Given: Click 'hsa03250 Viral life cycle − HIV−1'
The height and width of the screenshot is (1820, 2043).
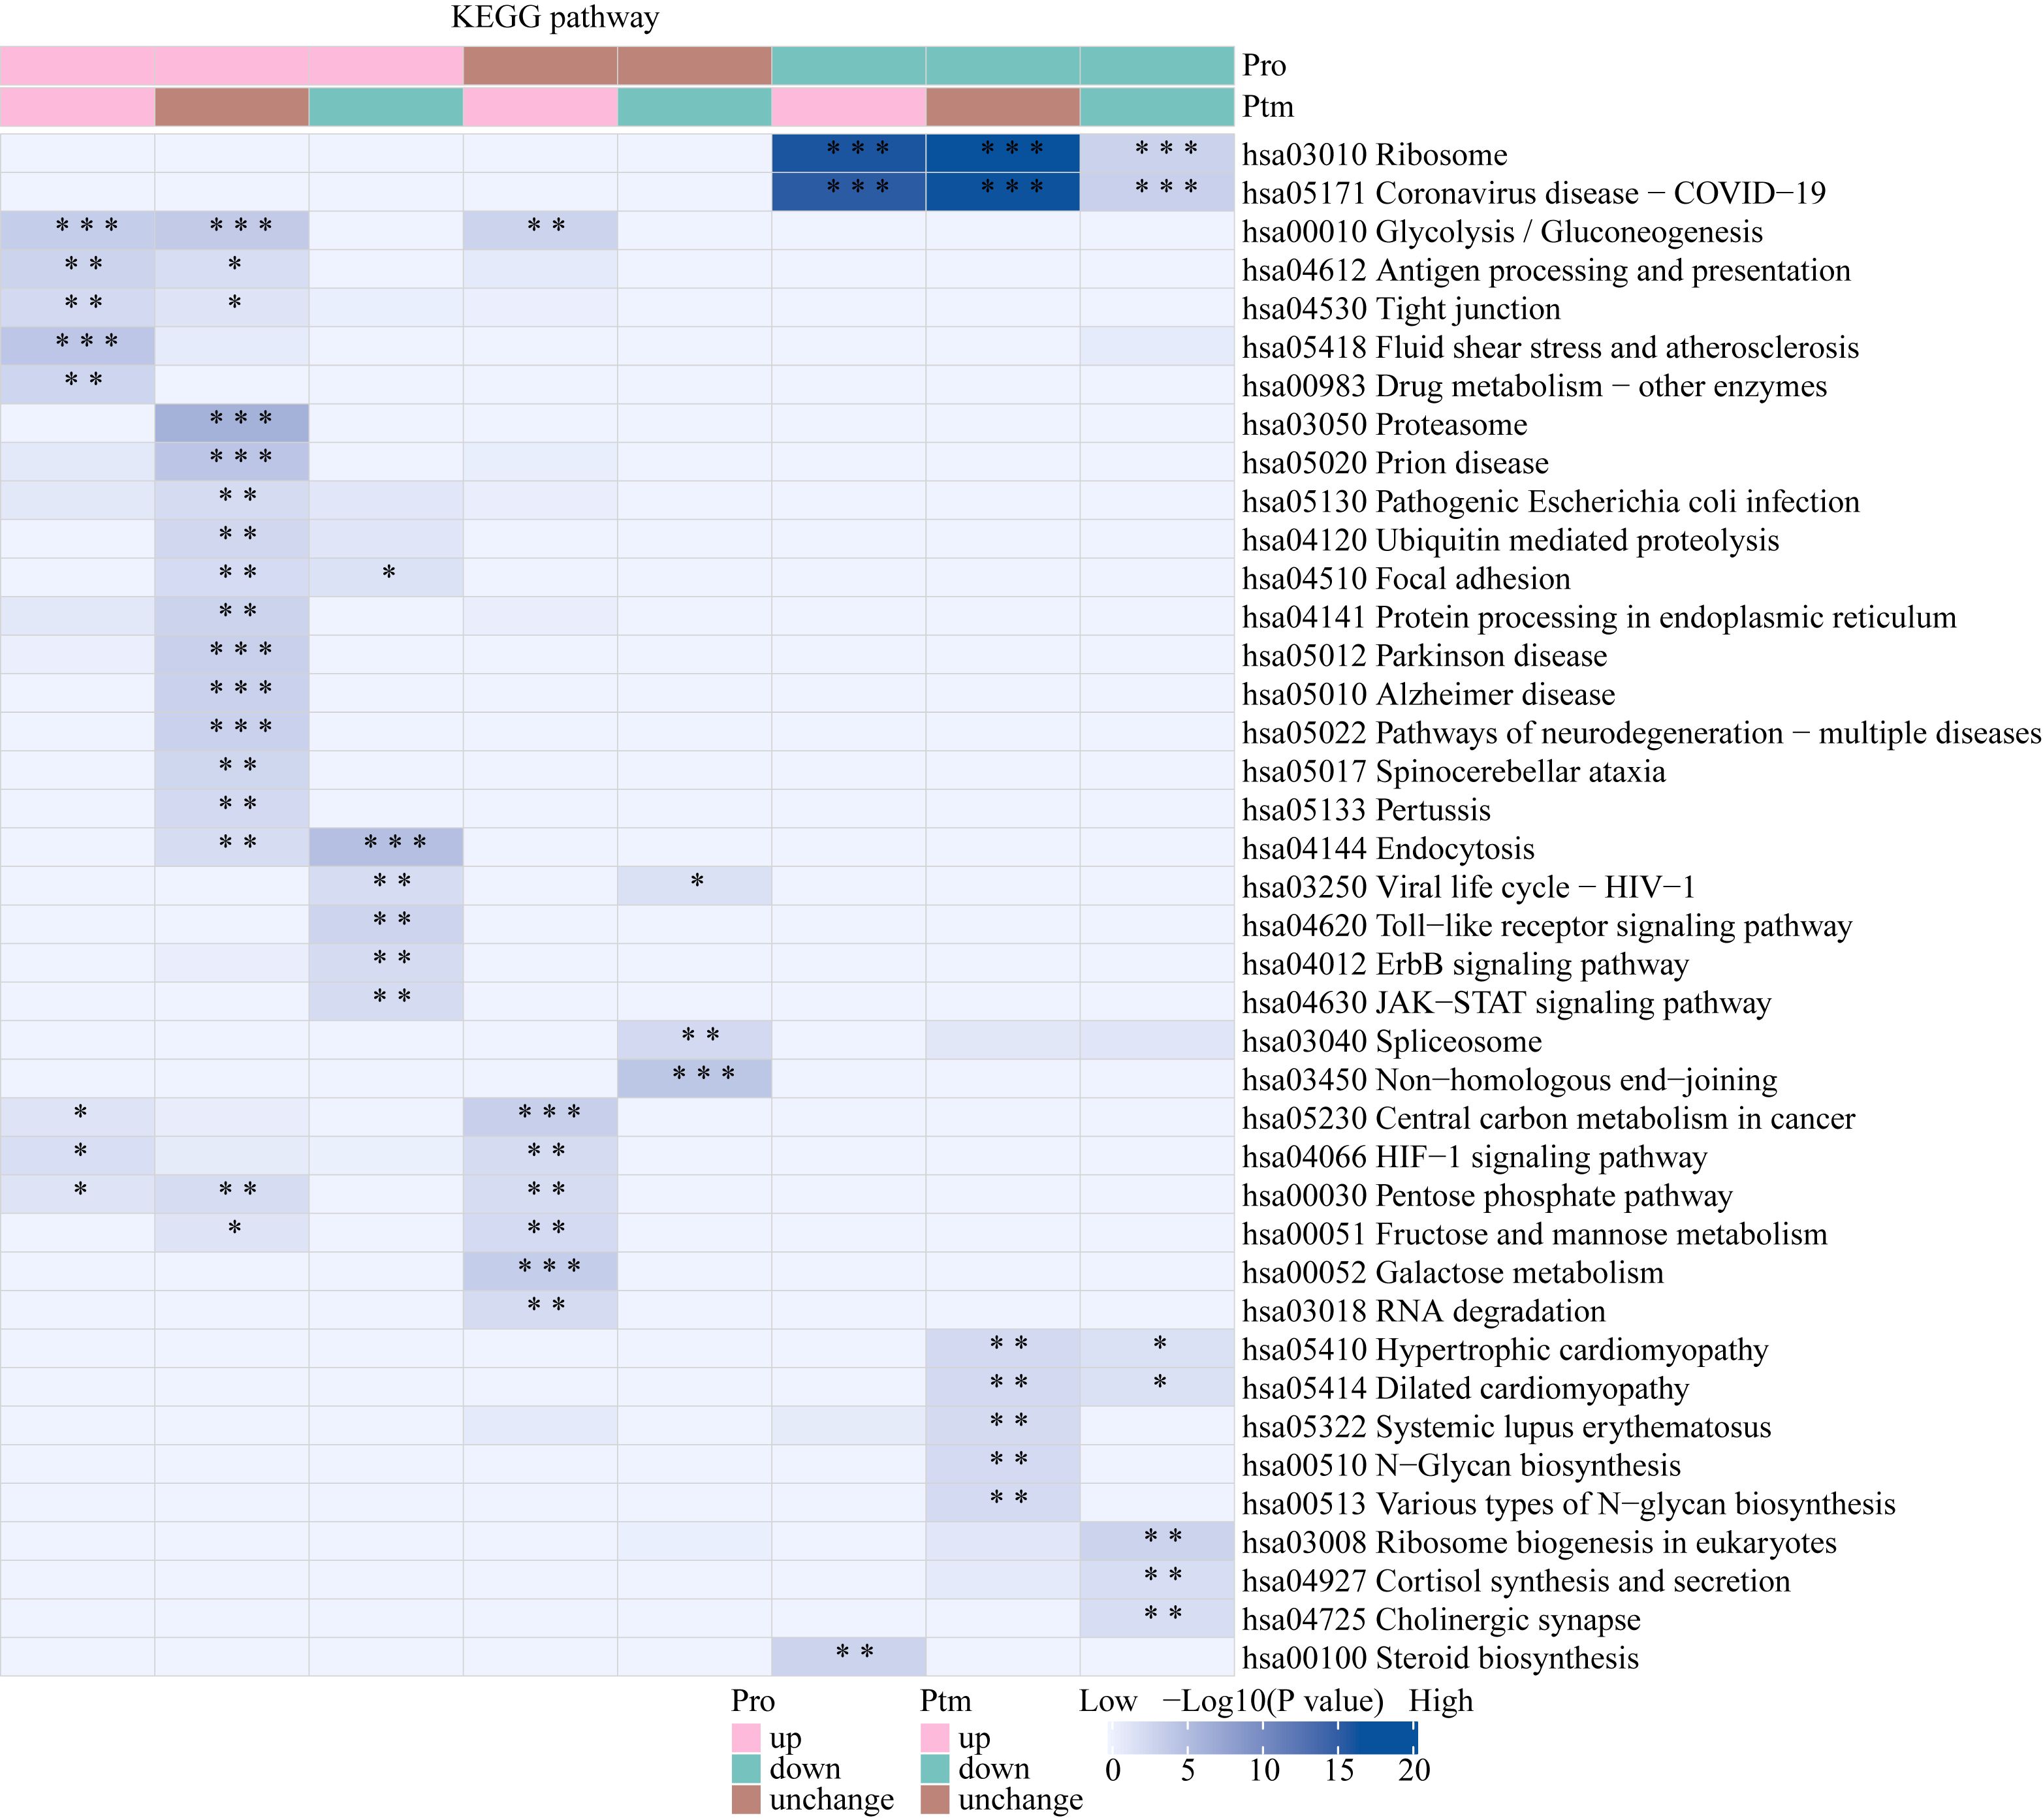Looking at the screenshot, I should [x=1468, y=887].
